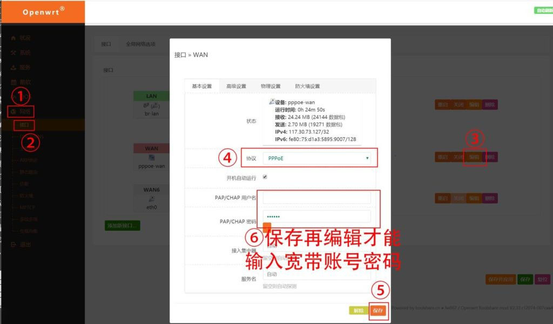Click the PAP/CHAP 用户名 input field

coord(316,198)
